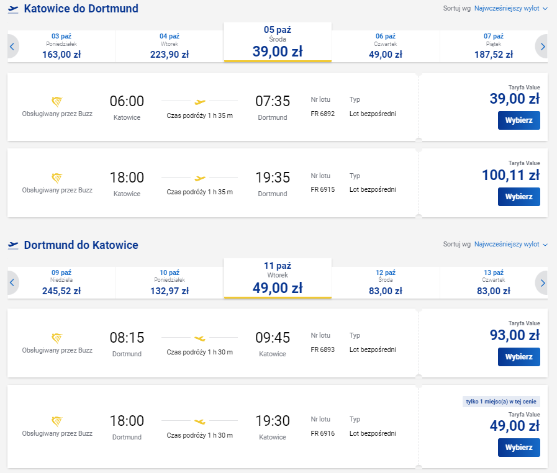Screen dimensions: 557x473
Task: Click the right chevron to show later outbound dates
Action: pyautogui.click(x=541, y=45)
